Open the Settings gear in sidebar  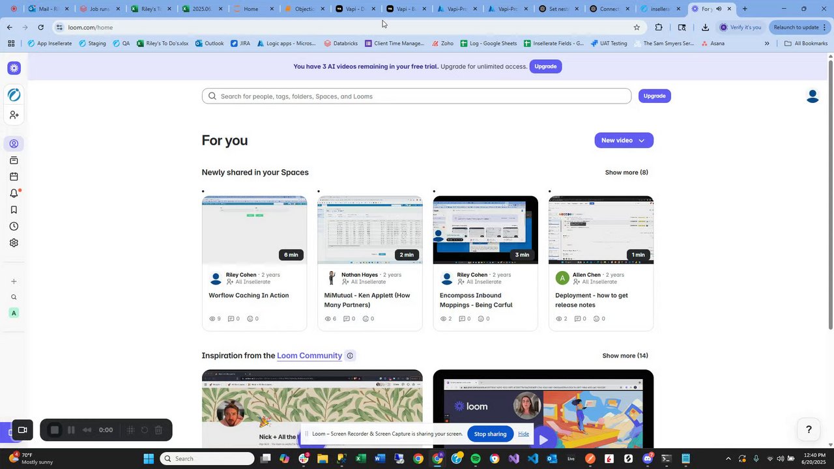pos(14,243)
